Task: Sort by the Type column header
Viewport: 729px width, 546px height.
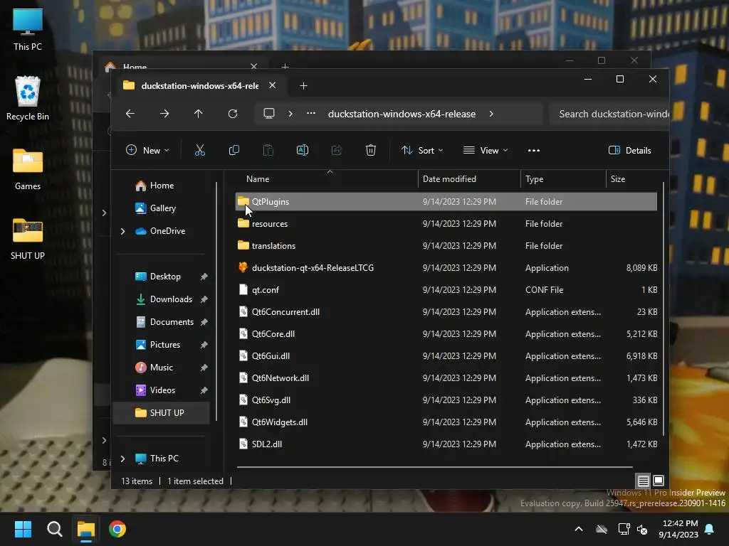Action: pos(534,179)
